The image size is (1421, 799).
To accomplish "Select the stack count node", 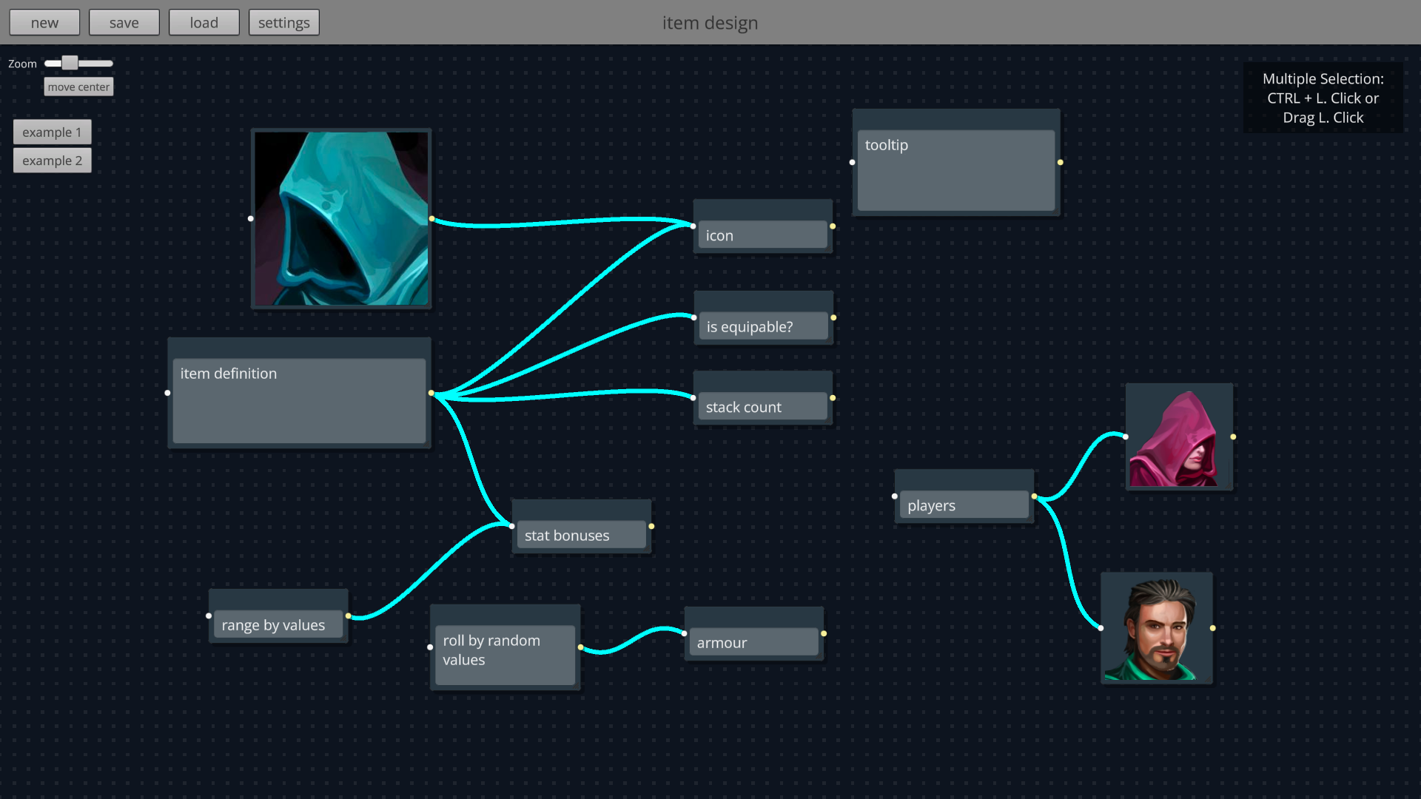I will pos(762,406).
